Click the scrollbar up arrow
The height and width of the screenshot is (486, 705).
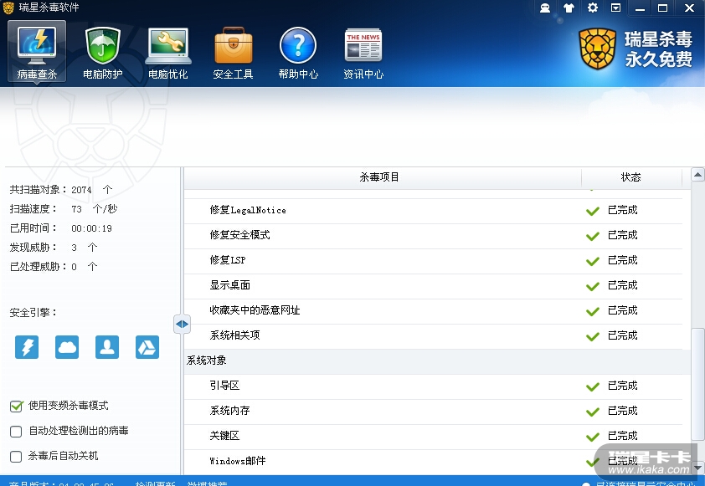click(697, 175)
